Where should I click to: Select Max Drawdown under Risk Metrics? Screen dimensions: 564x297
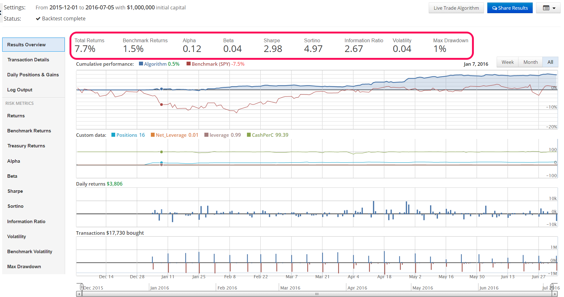click(24, 266)
